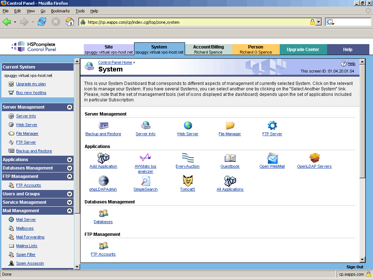Click the Spam Assassin sidebar icon
Viewport: 373px width, 280px height.
coord(11,263)
